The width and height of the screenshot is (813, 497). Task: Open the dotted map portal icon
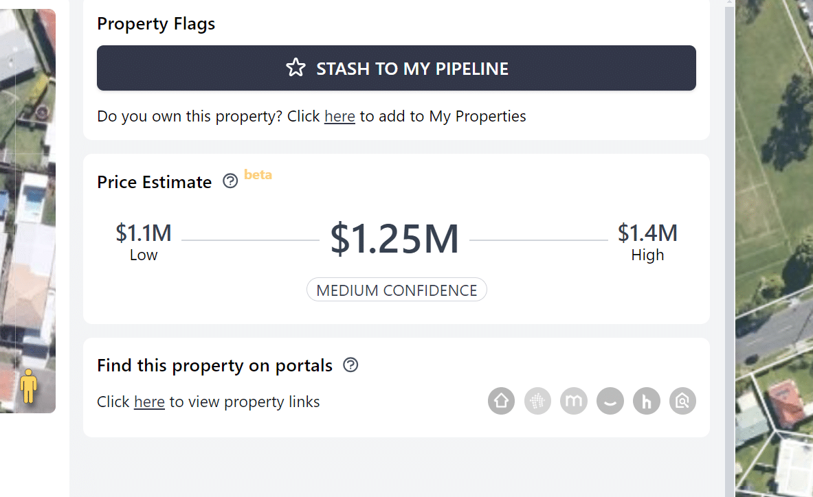click(x=537, y=401)
